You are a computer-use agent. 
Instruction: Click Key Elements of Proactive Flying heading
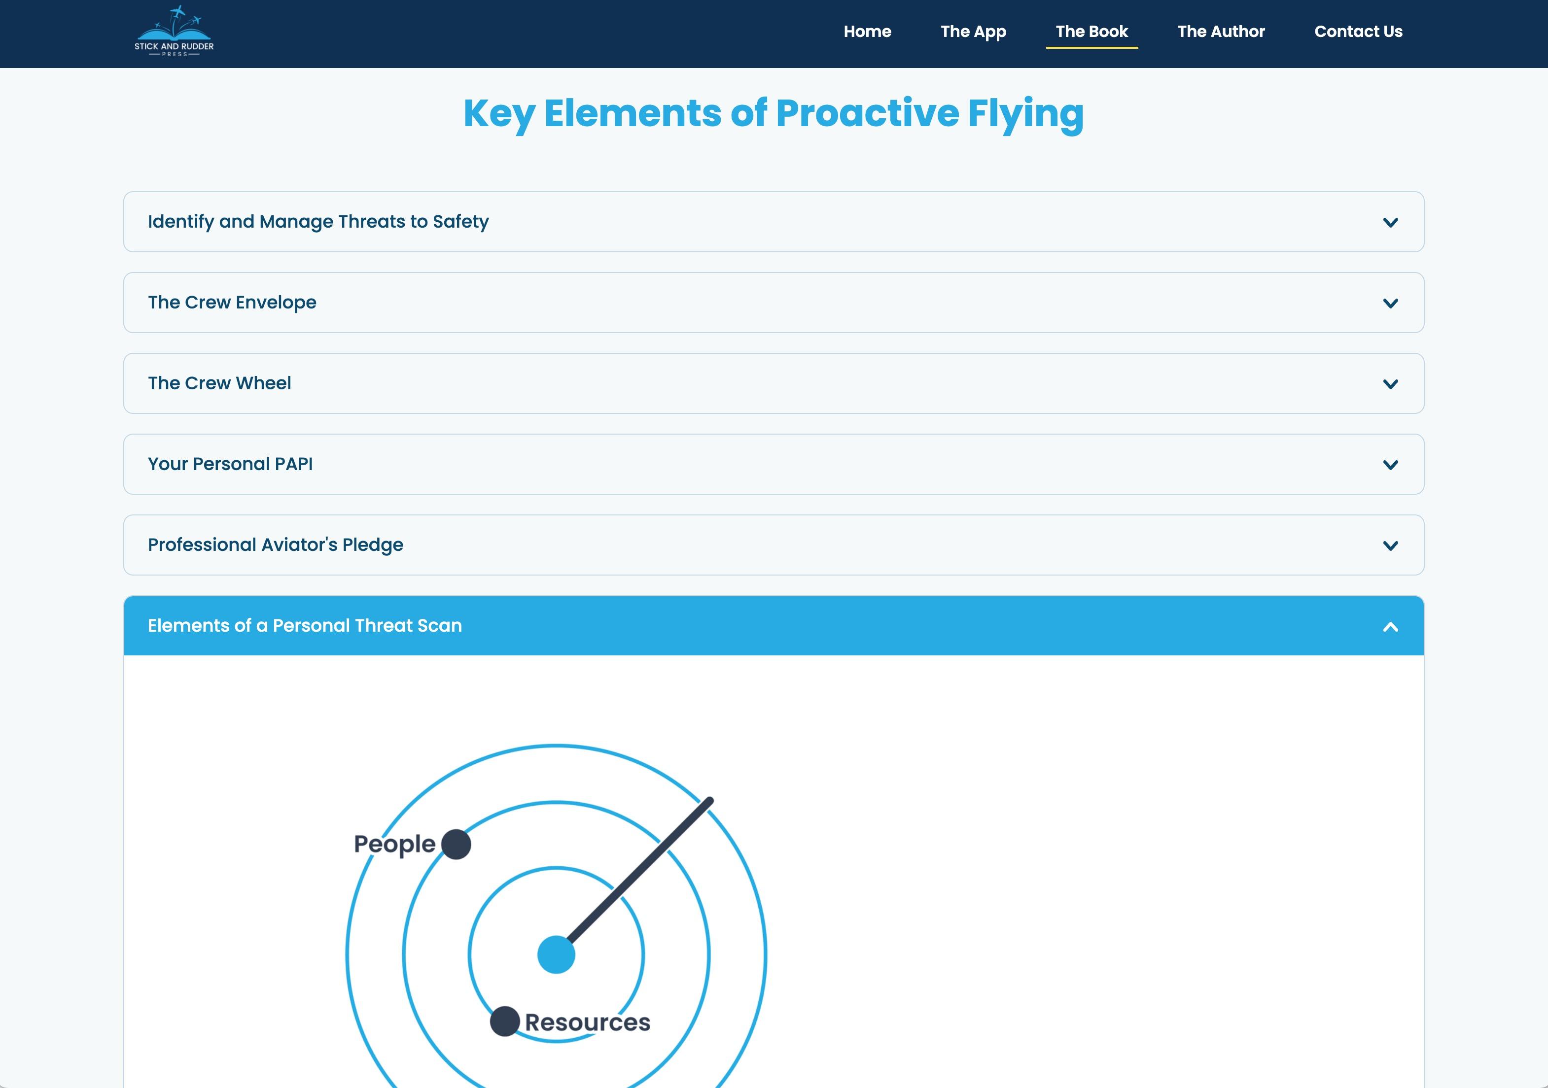(774, 113)
